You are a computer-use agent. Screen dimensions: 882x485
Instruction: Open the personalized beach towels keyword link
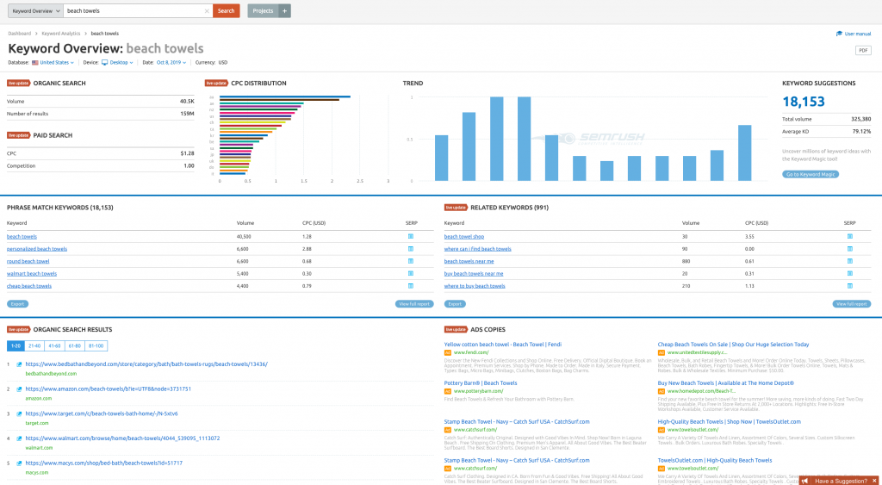point(37,249)
